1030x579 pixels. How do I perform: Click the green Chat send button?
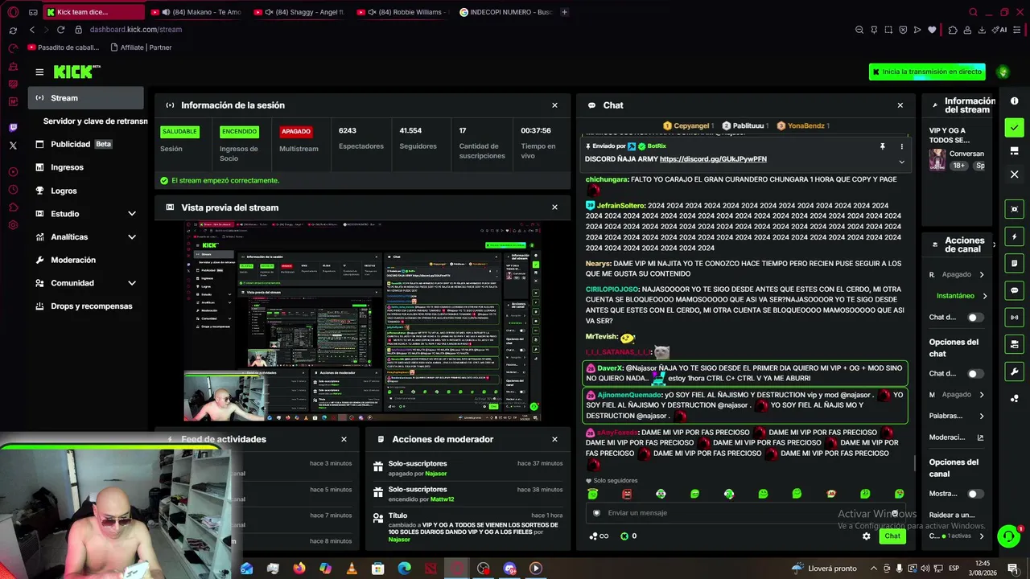pos(892,536)
